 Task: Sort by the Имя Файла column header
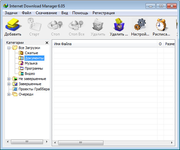[x=104, y=44]
